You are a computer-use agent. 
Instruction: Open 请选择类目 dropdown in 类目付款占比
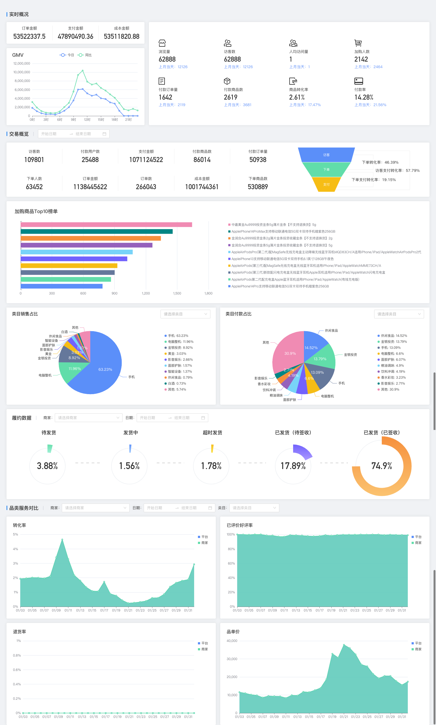[399, 314]
